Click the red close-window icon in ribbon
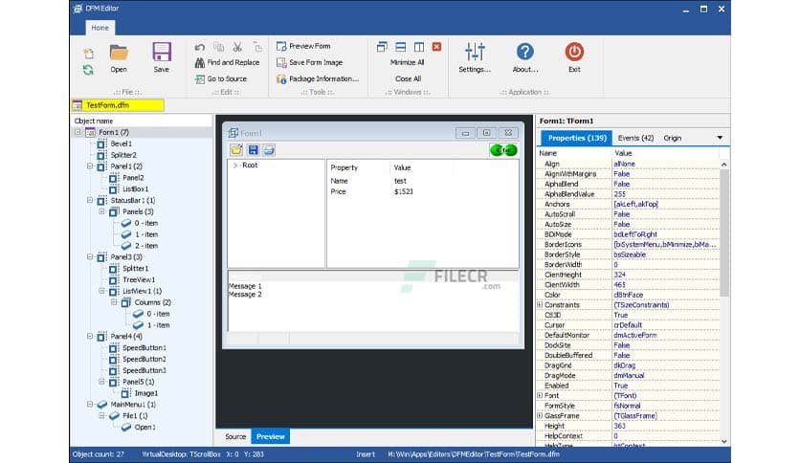 [436, 47]
